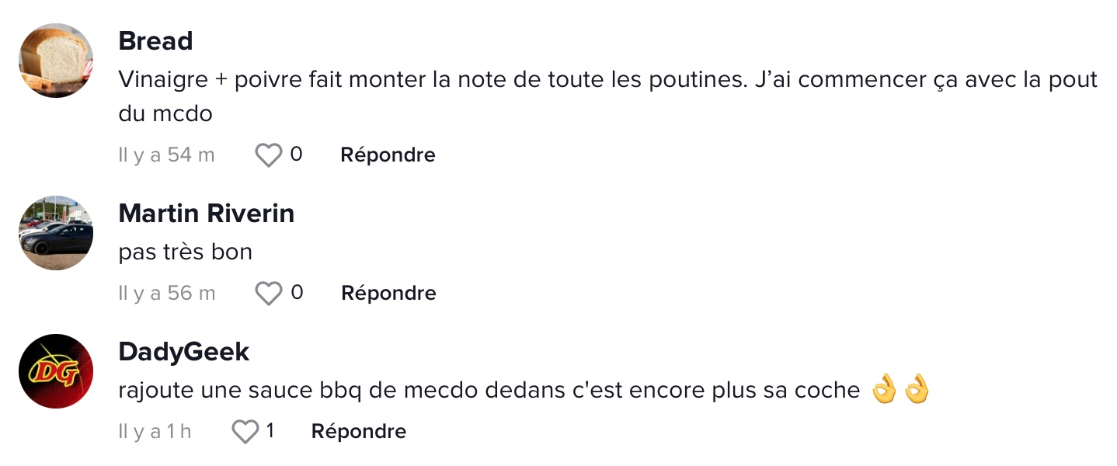This screenshot has width=1117, height=466.
Task: Select Bread's vinaigre and poivre comment text
Action: pos(607,97)
